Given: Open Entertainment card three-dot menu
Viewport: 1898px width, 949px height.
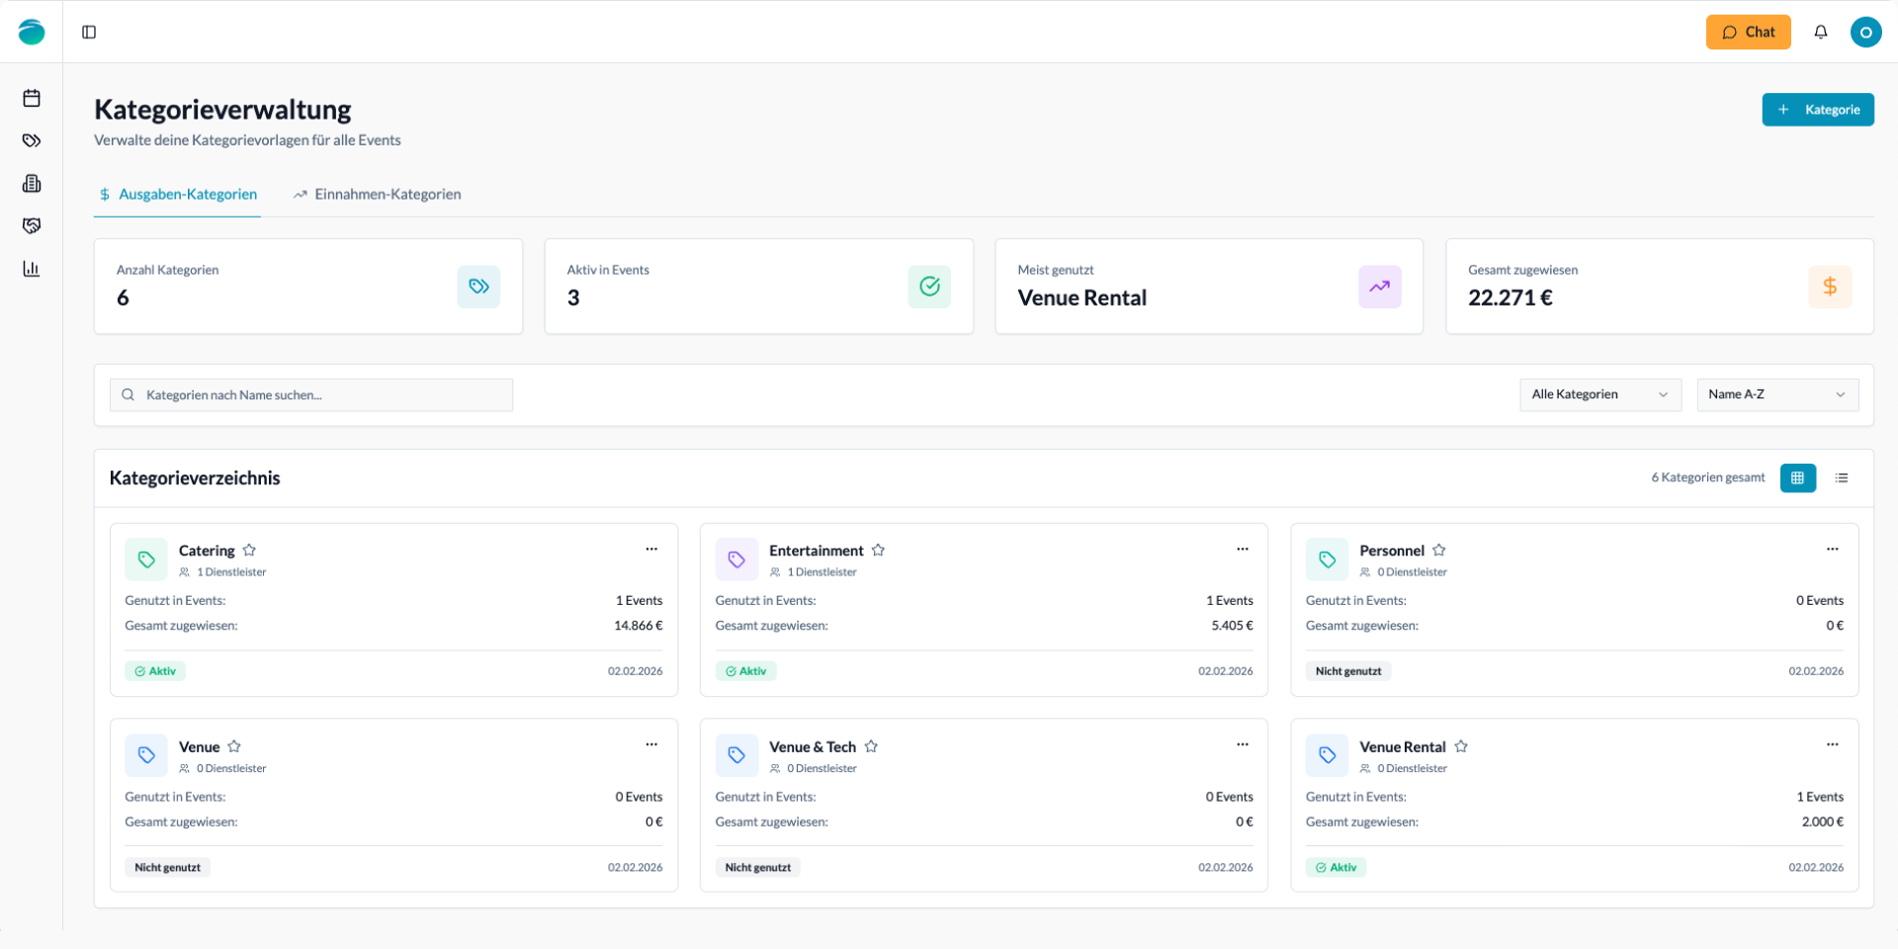Looking at the screenshot, I should pos(1242,550).
